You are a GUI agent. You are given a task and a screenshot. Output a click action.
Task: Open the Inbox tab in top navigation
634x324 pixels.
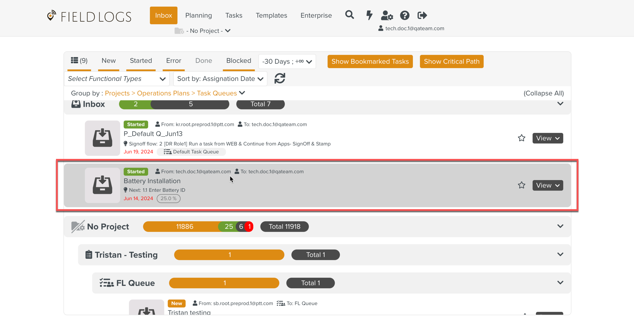tap(164, 15)
